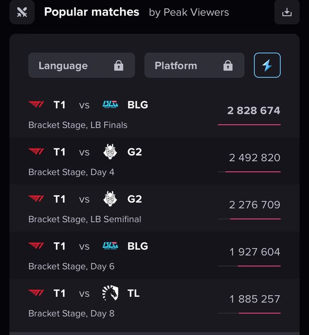Open the locked Language dropdown
This screenshot has height=335, width=309.
click(81, 65)
